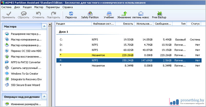Screen dimensions: 206x107
Task: Select the 8.34MB Незанятое row
Action: pyautogui.click(x=129, y=65)
